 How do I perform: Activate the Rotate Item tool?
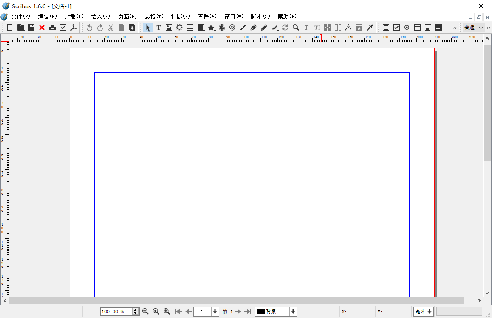[285, 27]
